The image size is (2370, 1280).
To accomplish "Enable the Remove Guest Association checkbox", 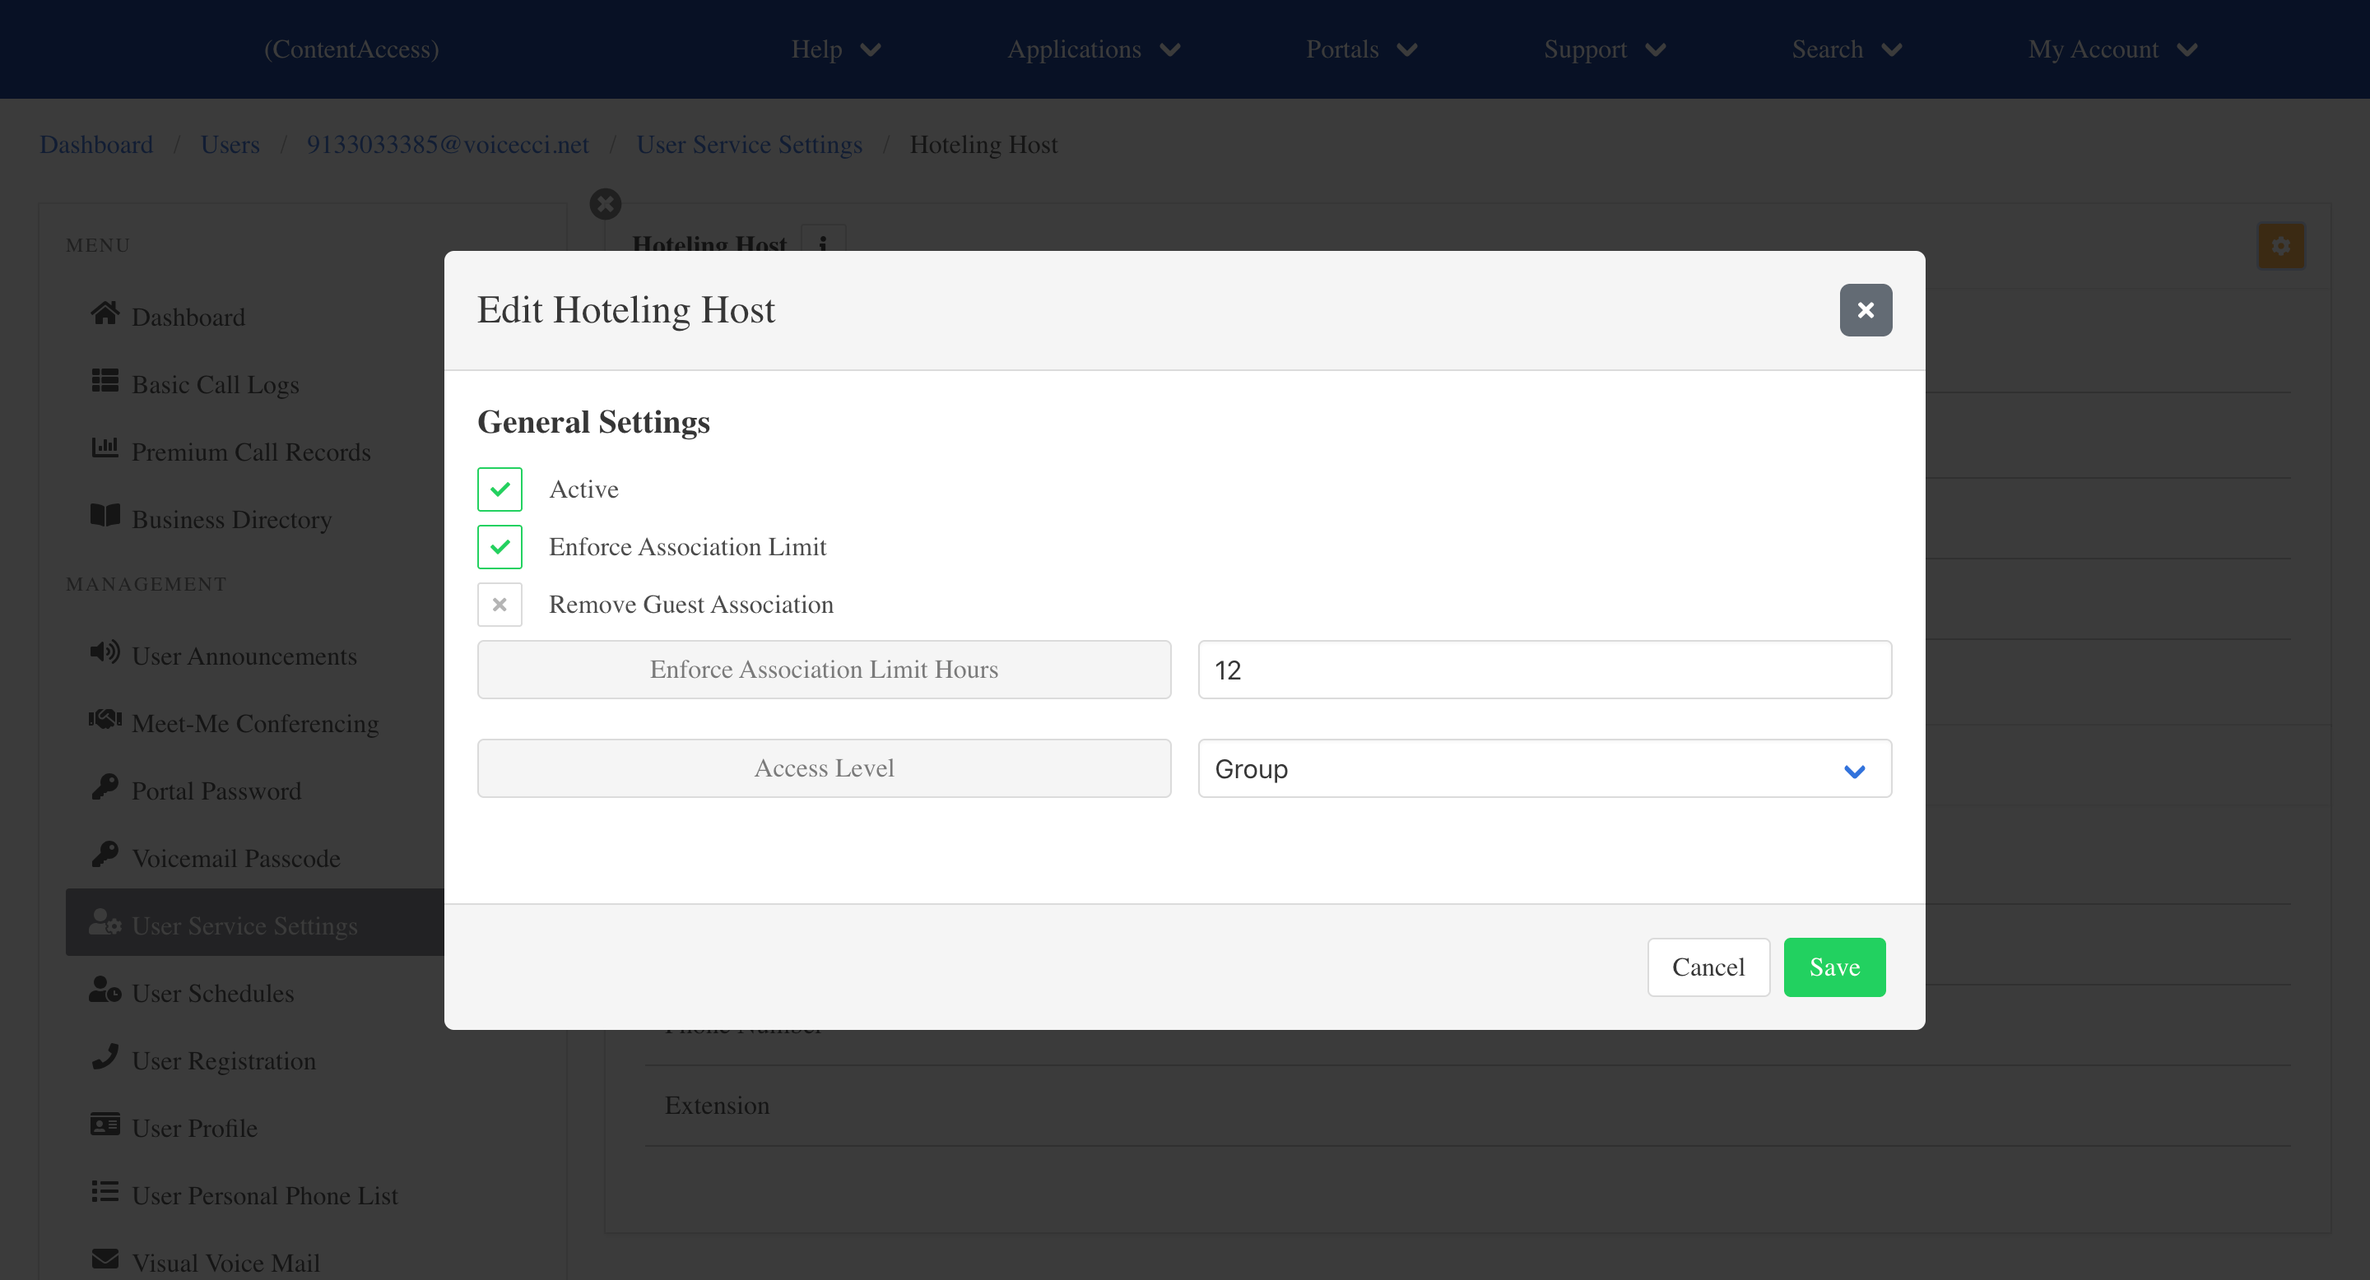I will (x=500, y=605).
